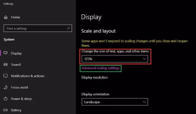
Task: Open Battery settings
Action: pos(16,110)
